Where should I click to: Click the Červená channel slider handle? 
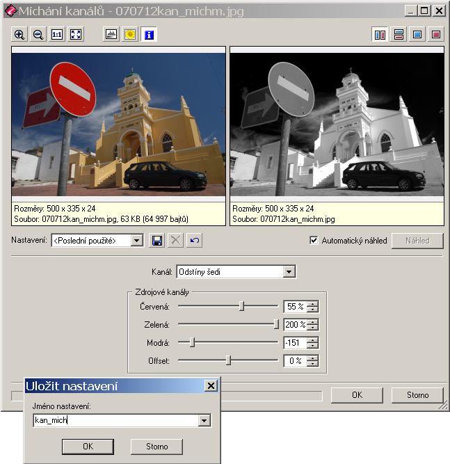[241, 306]
